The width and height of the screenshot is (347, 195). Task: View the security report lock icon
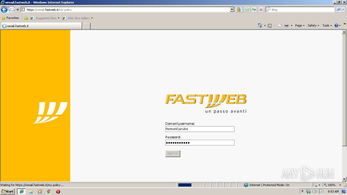[x=239, y=10]
